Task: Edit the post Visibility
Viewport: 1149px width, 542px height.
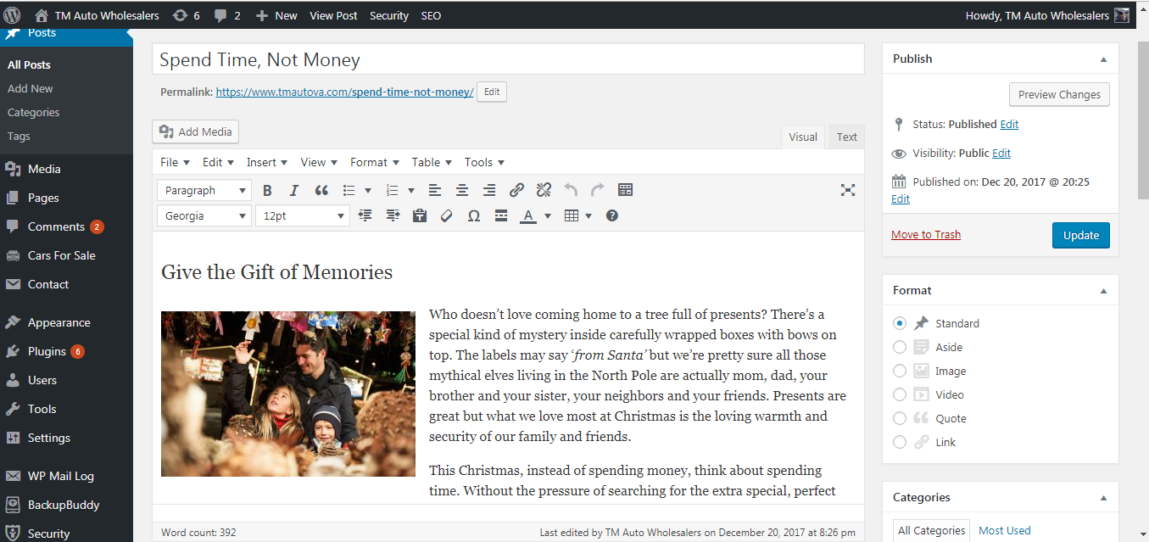Action: [x=1001, y=153]
